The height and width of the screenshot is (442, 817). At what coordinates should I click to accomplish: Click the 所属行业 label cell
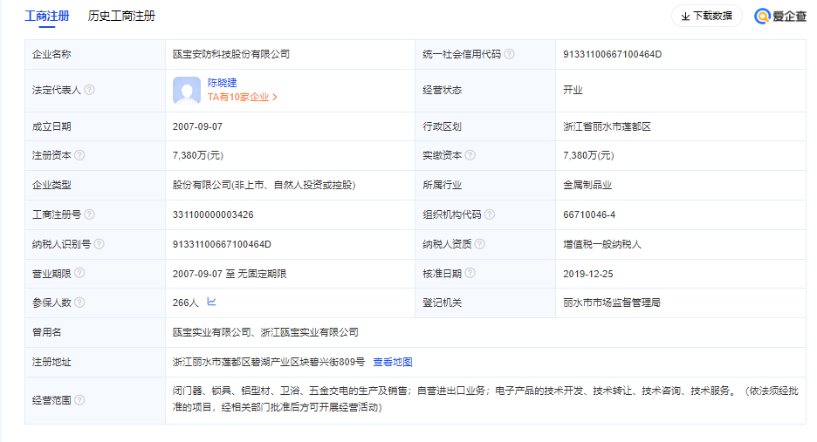point(485,185)
